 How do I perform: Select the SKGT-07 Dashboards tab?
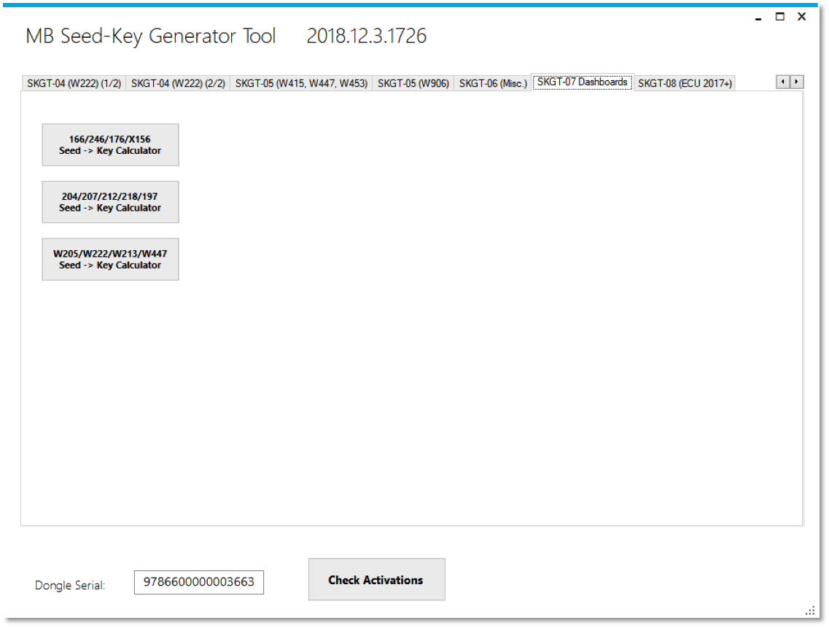pos(582,82)
